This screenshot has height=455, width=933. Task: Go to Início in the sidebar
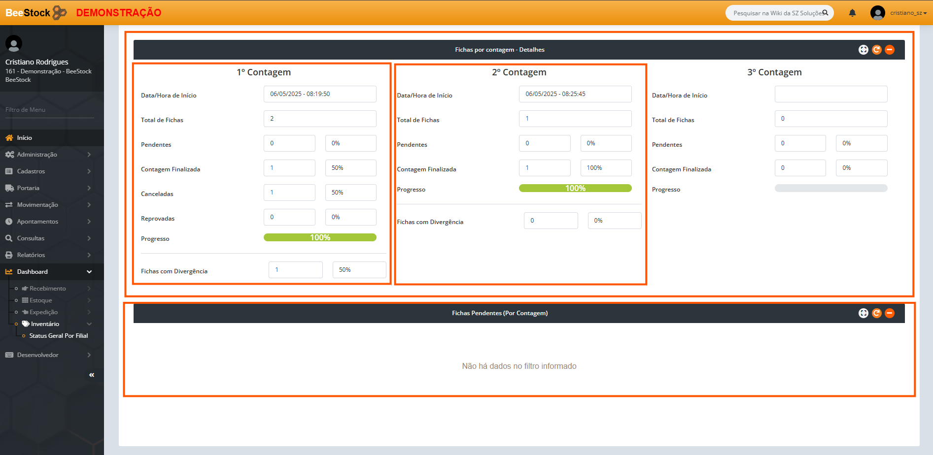click(24, 138)
